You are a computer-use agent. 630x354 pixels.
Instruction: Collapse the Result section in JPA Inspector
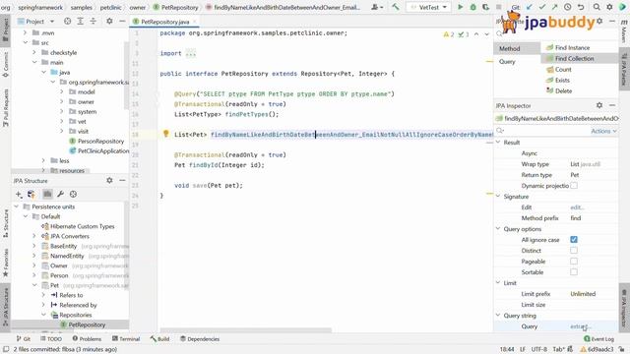pyautogui.click(x=498, y=142)
